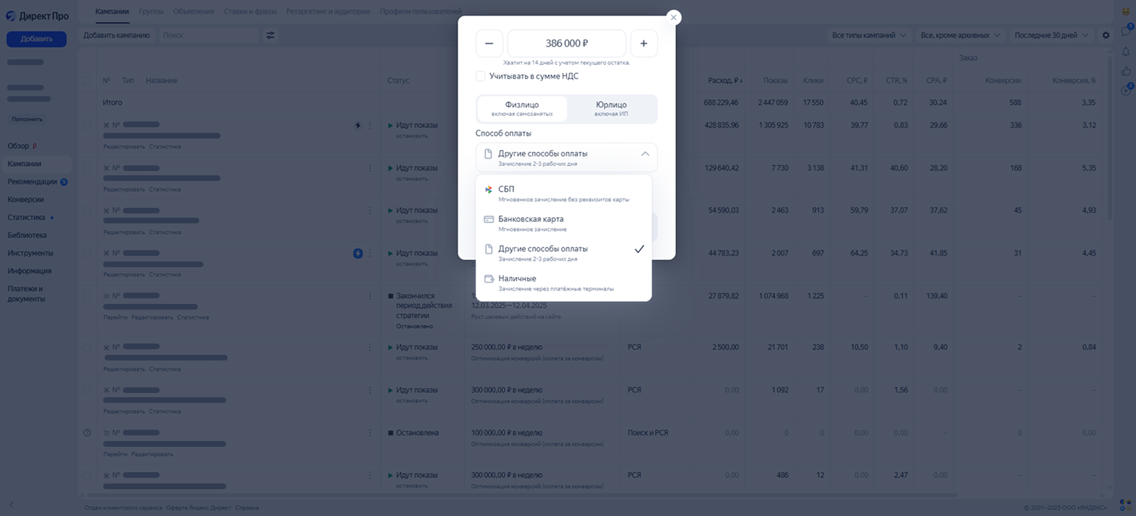Enable the Учитывать в сумме НДС checkbox
The width and height of the screenshot is (1136, 516).
click(x=480, y=76)
